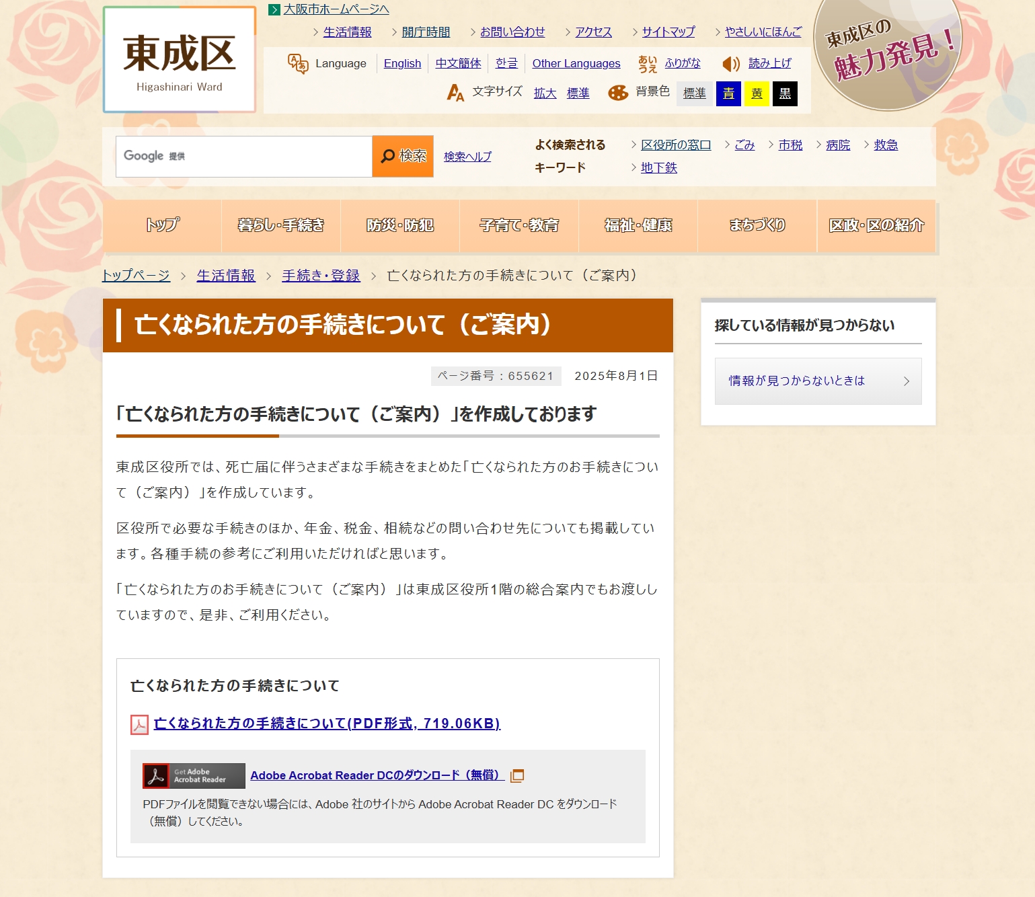Click the 東成区 Higashinari Ward logo
Screen dimensions: 1035x897
tap(180, 61)
